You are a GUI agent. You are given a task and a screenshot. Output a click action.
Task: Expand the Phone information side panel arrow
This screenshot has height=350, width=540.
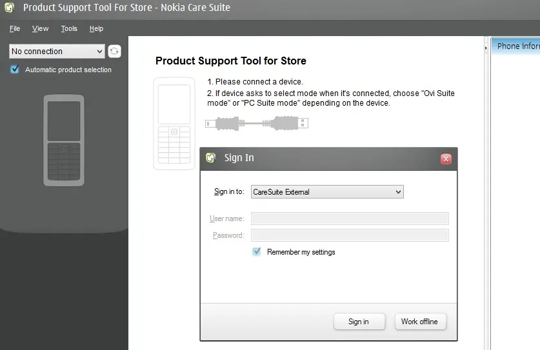(486, 48)
